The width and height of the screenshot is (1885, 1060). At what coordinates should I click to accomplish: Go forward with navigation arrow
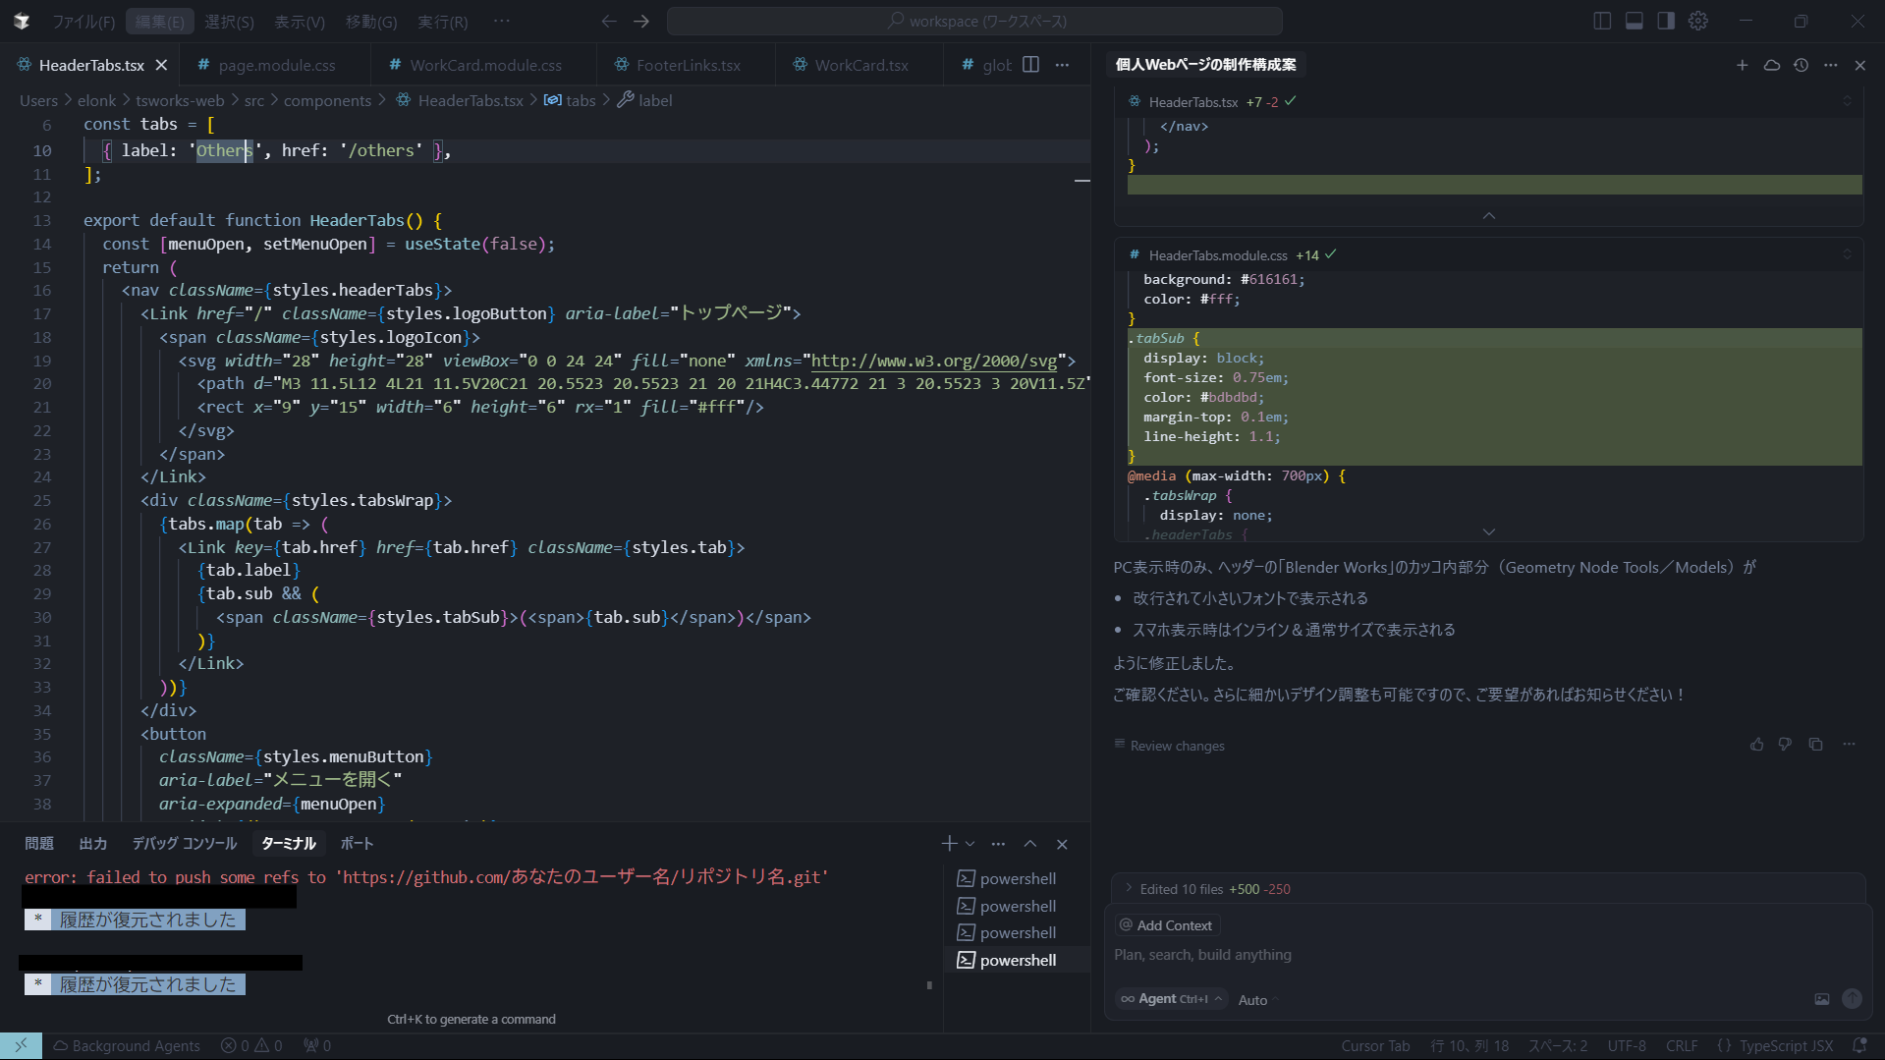point(641,21)
